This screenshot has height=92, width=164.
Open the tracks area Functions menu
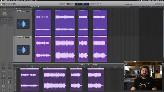pos(22,7)
